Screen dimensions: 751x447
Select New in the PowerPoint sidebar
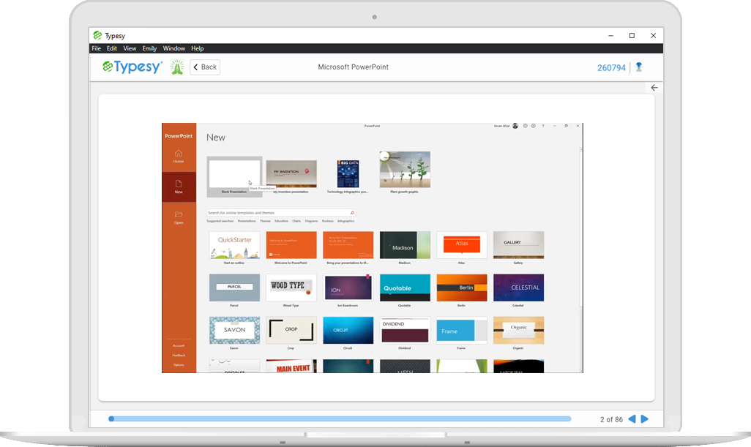(179, 187)
